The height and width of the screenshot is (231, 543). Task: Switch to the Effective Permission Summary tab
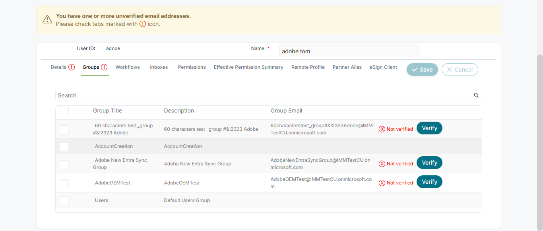pyautogui.click(x=248, y=67)
